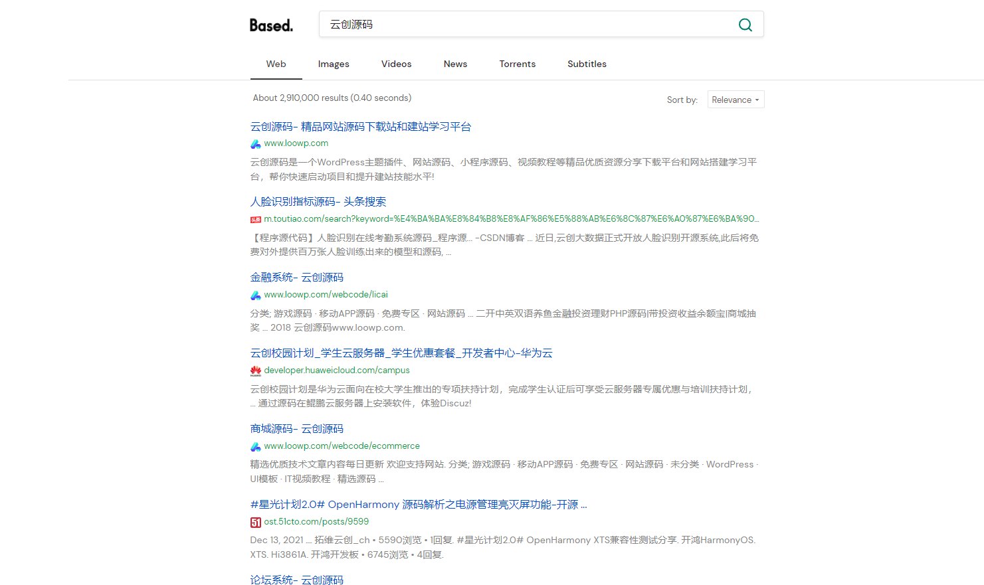Click the 51CTO favicon icon

pos(256,522)
